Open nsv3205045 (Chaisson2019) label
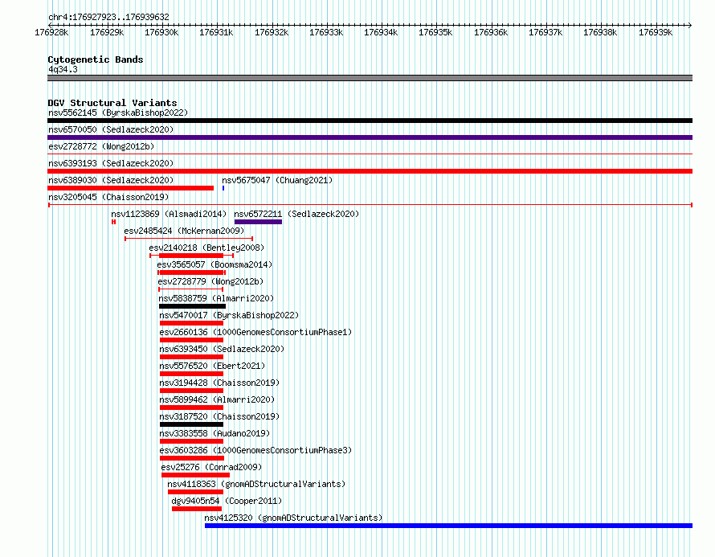Screen dimensions: 715x557 point(108,197)
